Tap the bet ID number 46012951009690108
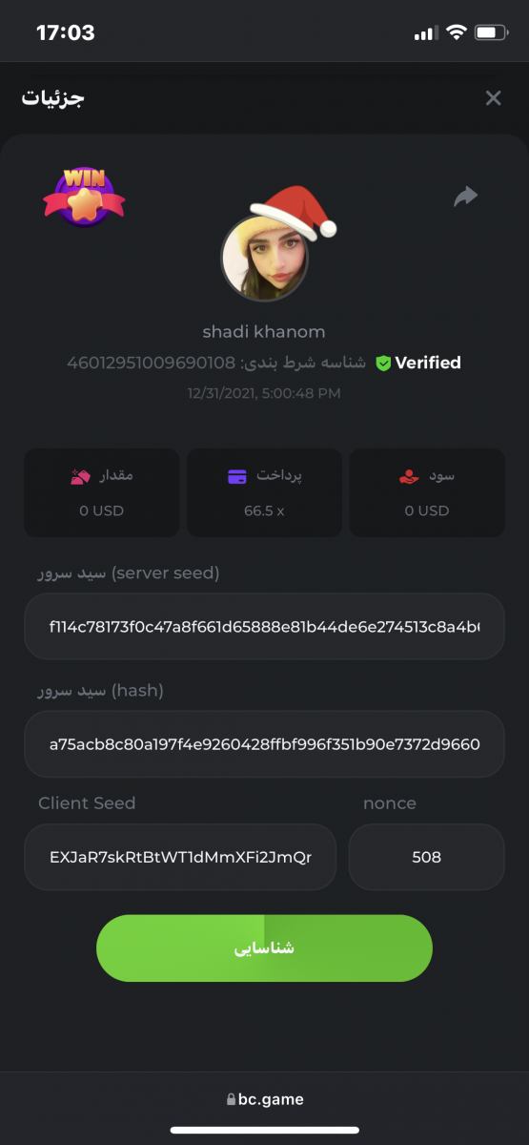This screenshot has width=529, height=1145. coord(152,364)
